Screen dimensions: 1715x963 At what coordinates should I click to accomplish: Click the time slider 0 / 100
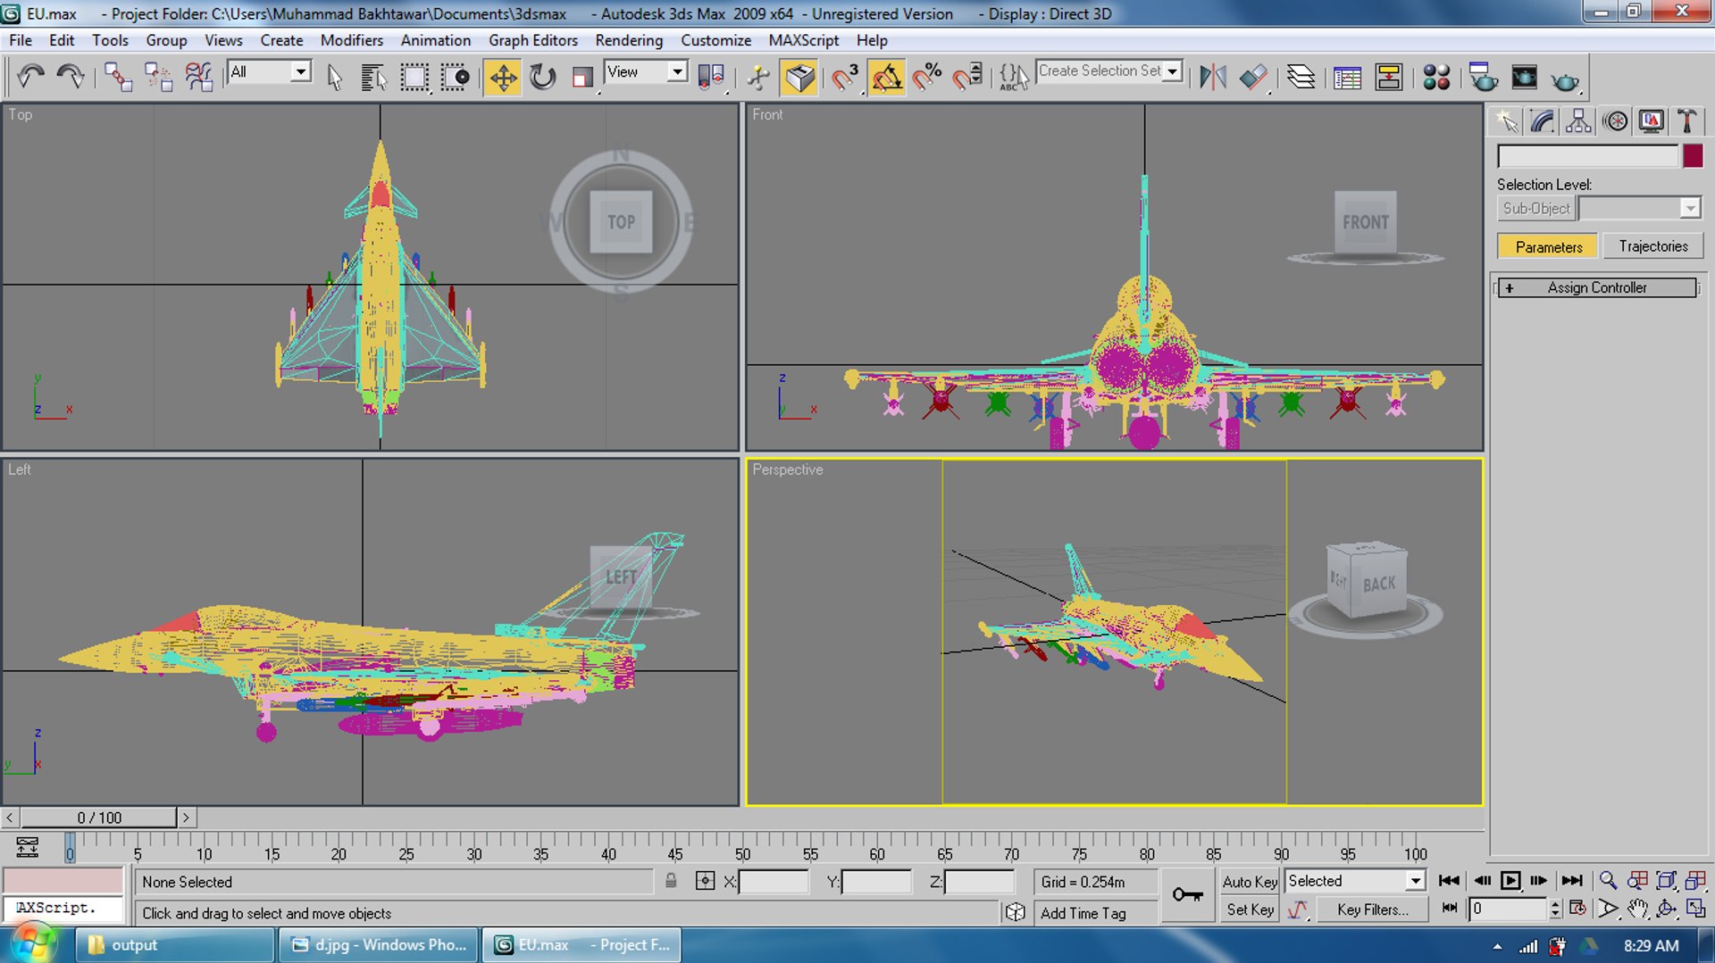[x=99, y=818]
